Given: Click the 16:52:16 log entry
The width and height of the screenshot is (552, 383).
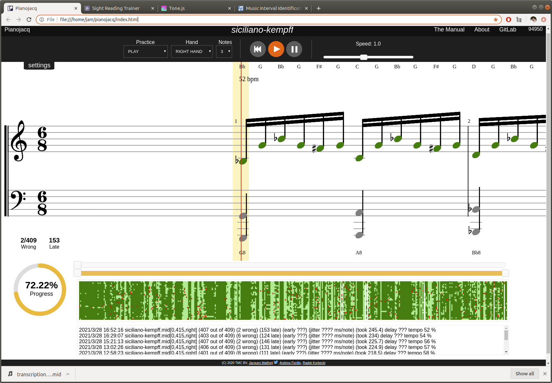Looking at the screenshot, I should coord(258,330).
